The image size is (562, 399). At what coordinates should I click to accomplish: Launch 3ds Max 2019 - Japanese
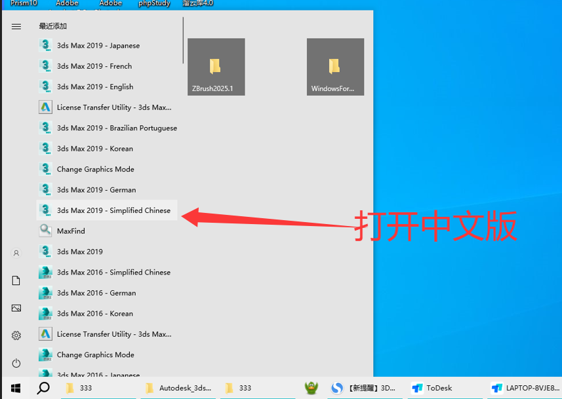pos(98,46)
